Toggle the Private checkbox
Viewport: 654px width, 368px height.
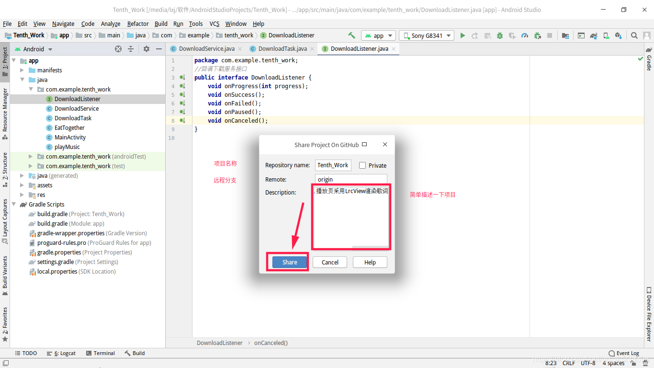tap(362, 165)
